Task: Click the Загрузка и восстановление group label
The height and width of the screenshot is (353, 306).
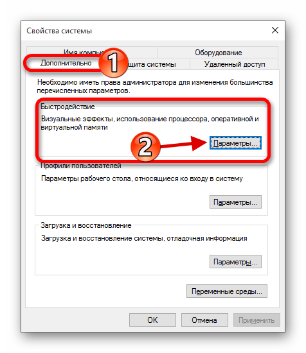Action: pos(86,225)
